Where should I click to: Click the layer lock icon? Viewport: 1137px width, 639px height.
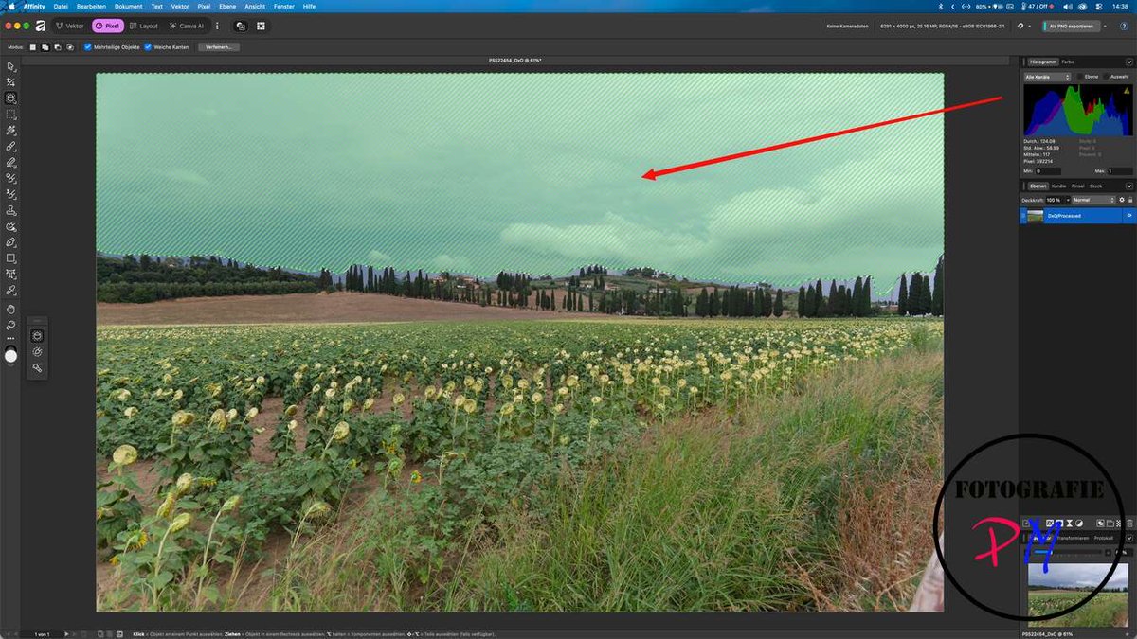point(1130,200)
